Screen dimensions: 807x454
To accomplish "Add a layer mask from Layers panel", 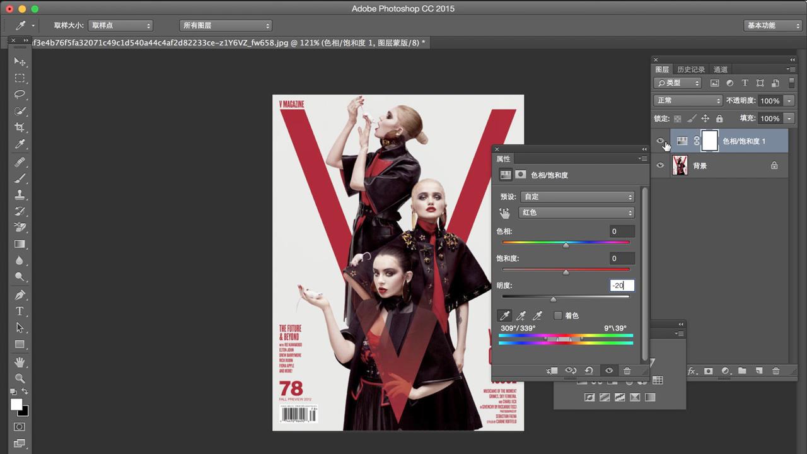I will click(709, 371).
